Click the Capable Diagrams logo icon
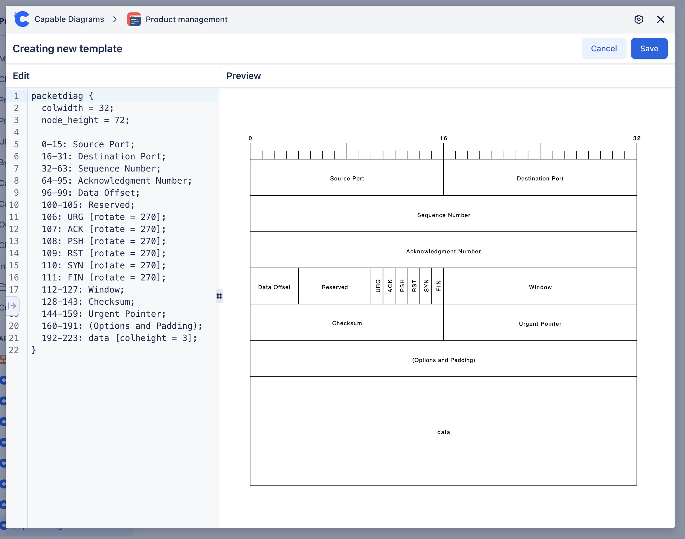 tap(22, 19)
